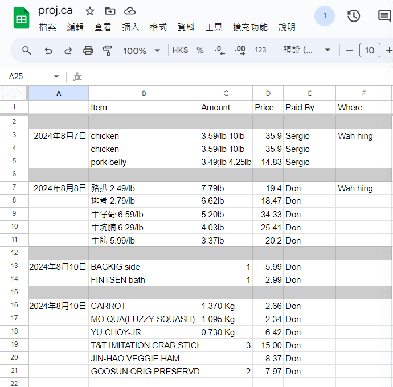Click the star icon to favorite proj.ca
This screenshot has height=387, width=393.
tap(90, 11)
